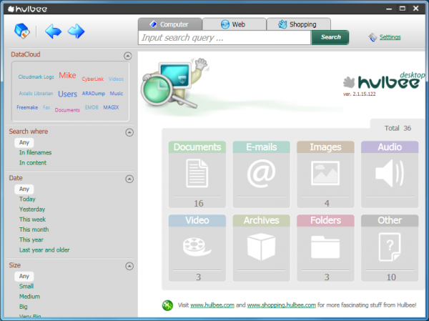429x321 pixels.
Task: Click the CyberLink tag
Action: (x=93, y=79)
